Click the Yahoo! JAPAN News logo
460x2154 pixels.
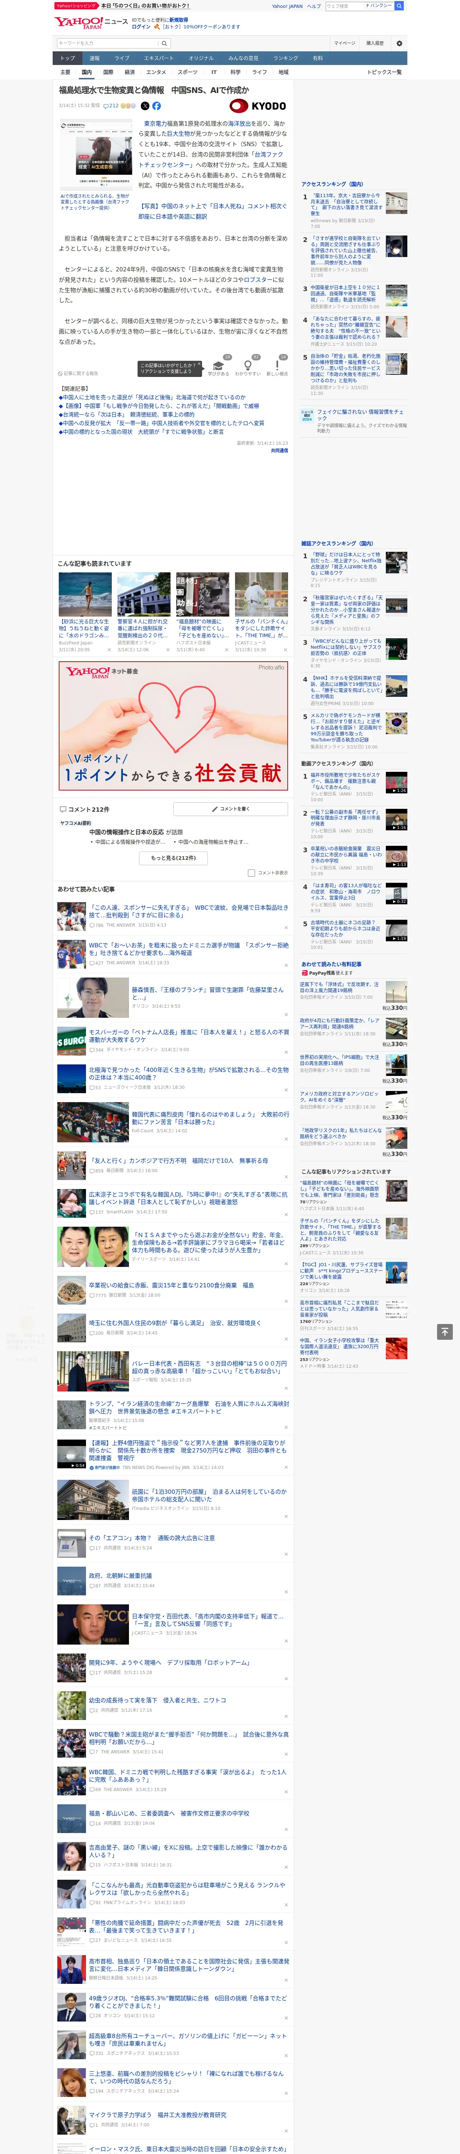[91, 23]
